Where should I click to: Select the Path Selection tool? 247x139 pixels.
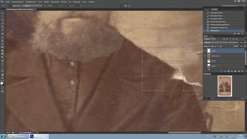tap(2, 68)
